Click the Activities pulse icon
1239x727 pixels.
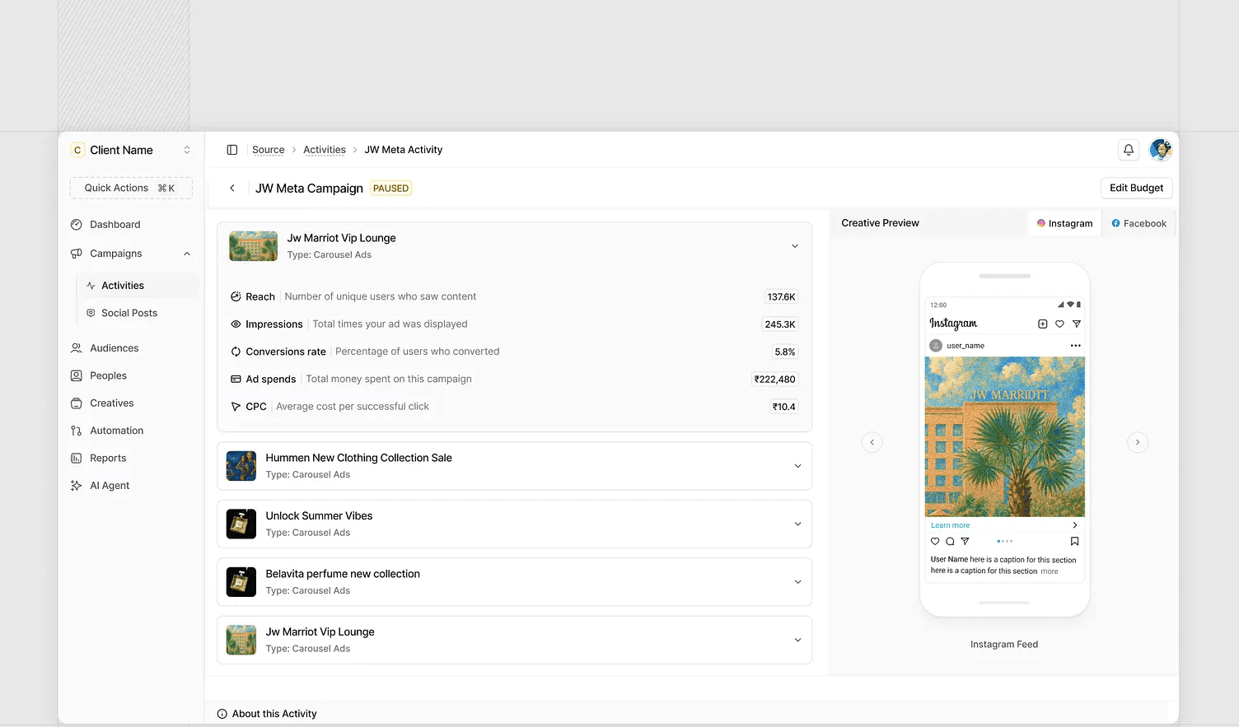(x=91, y=286)
